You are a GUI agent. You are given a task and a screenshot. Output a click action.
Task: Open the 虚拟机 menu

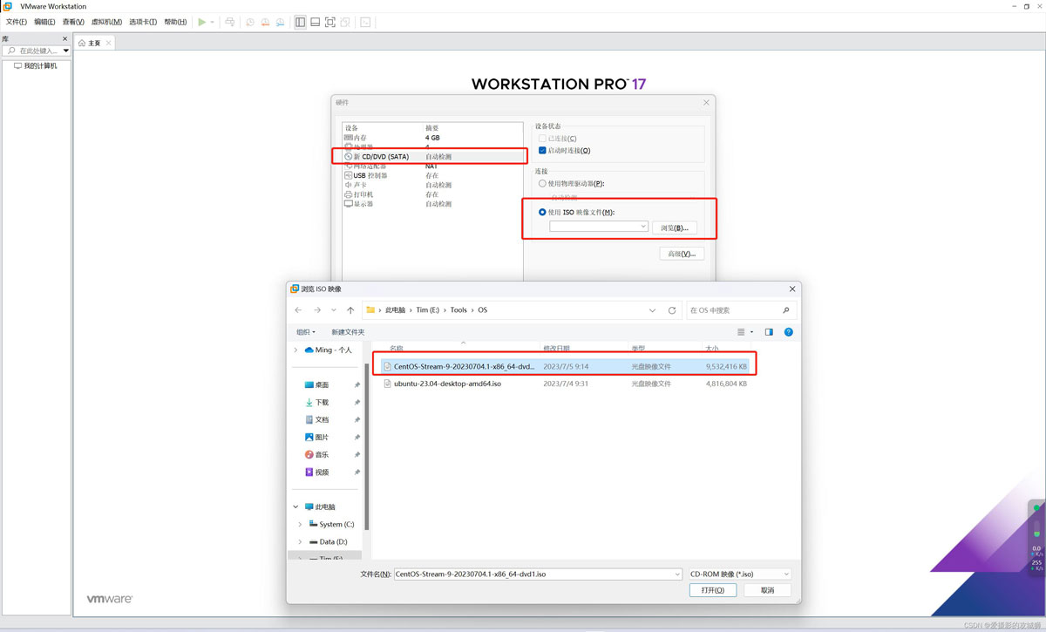pos(106,22)
